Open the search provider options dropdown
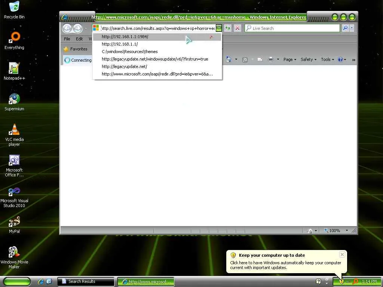Screen dimensions: 383x287 352,28
